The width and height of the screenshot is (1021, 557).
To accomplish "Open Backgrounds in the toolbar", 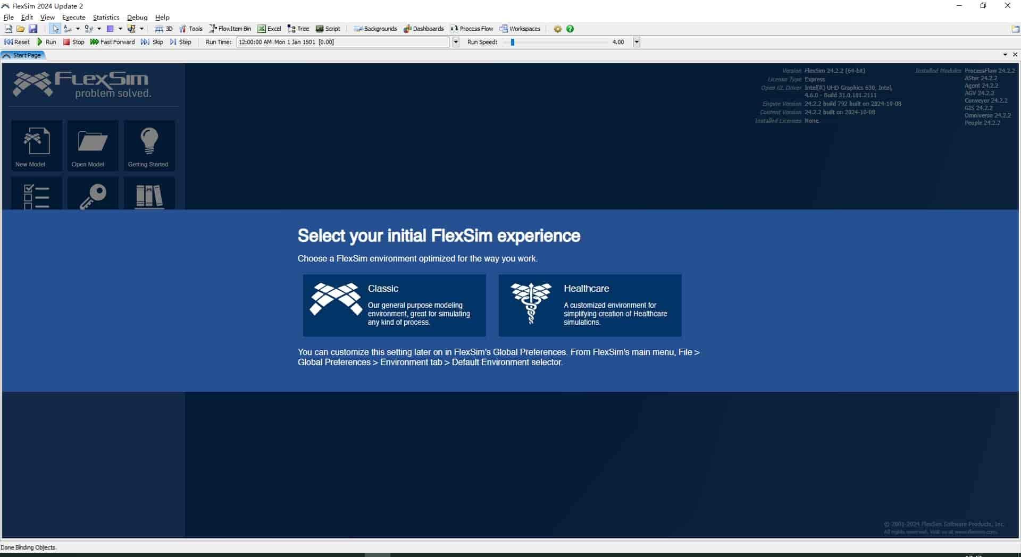I will pyautogui.click(x=375, y=29).
